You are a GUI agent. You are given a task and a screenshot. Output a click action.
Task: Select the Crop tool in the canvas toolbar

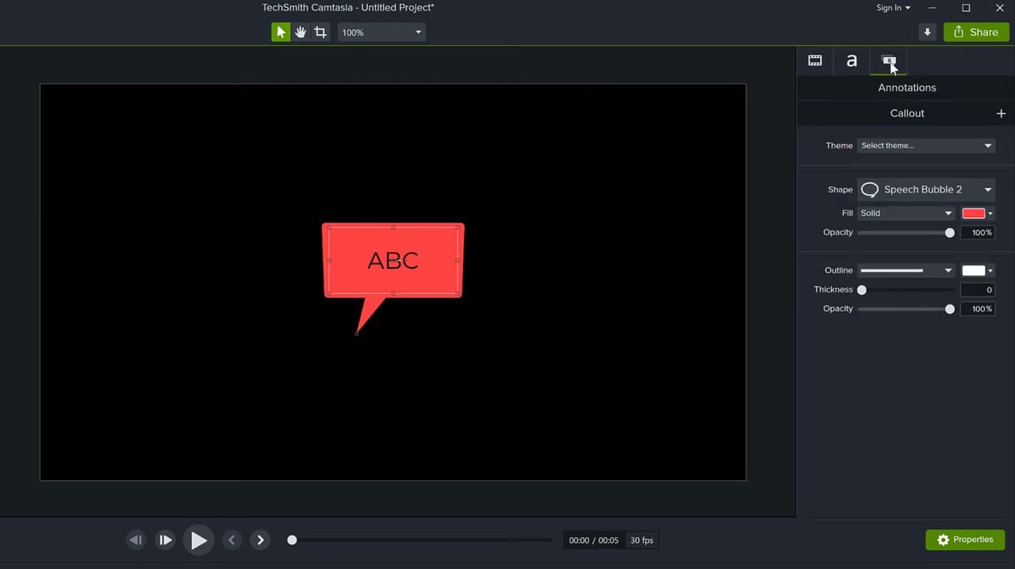point(320,32)
